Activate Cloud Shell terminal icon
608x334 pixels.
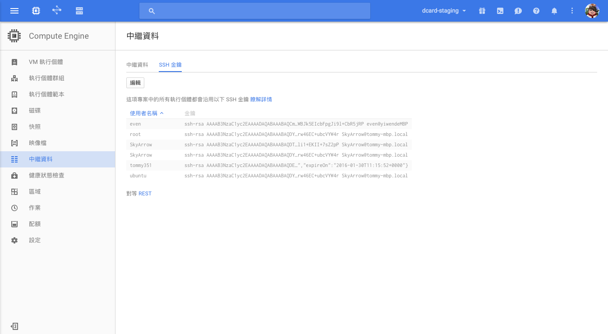[x=500, y=11]
